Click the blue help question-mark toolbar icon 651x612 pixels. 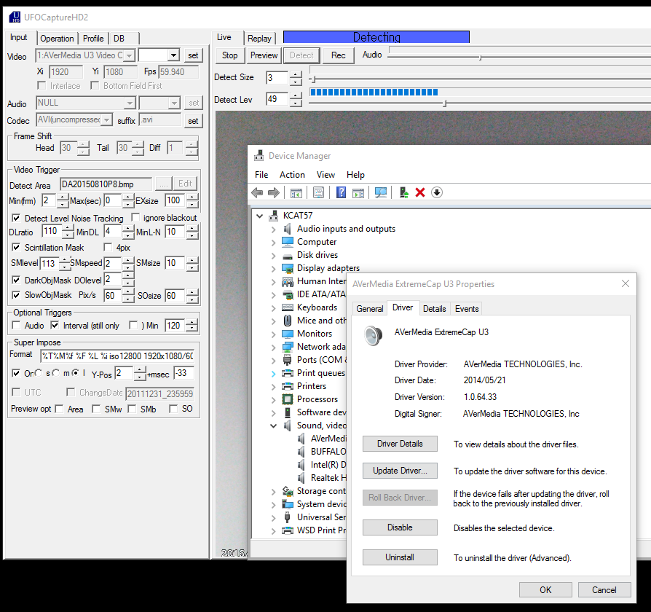pyautogui.click(x=341, y=192)
